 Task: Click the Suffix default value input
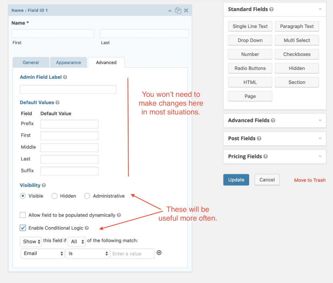[x=70, y=171]
